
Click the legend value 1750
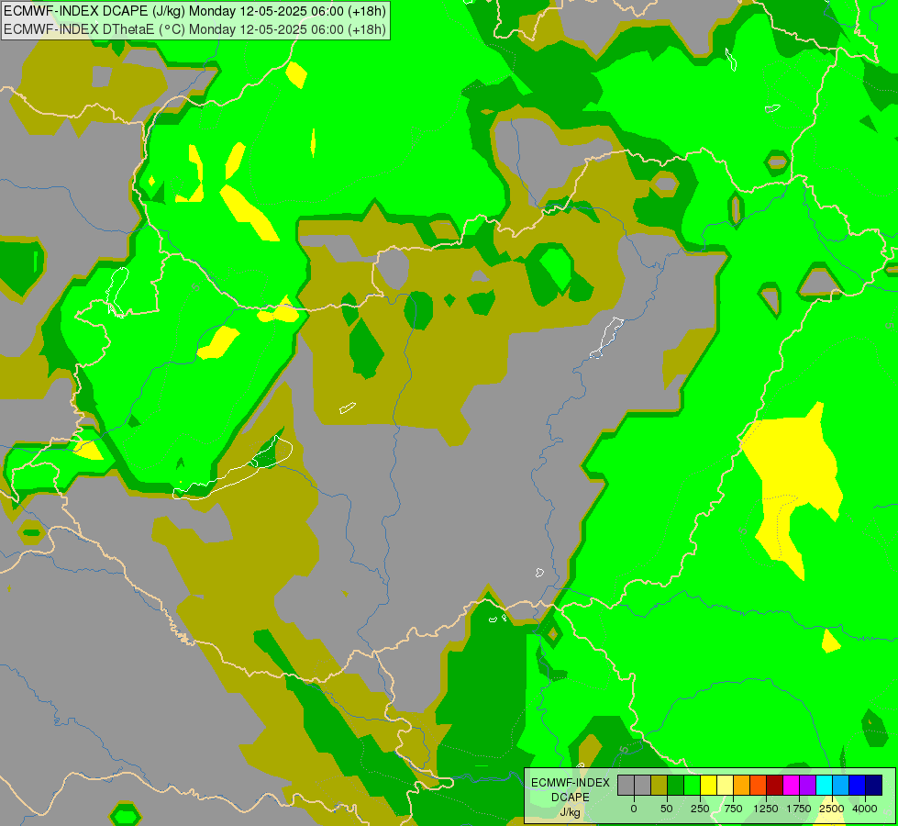coord(799,809)
